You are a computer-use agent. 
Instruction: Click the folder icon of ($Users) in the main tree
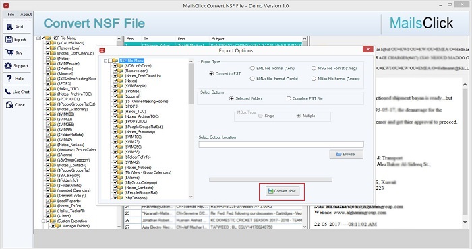tap(53, 216)
